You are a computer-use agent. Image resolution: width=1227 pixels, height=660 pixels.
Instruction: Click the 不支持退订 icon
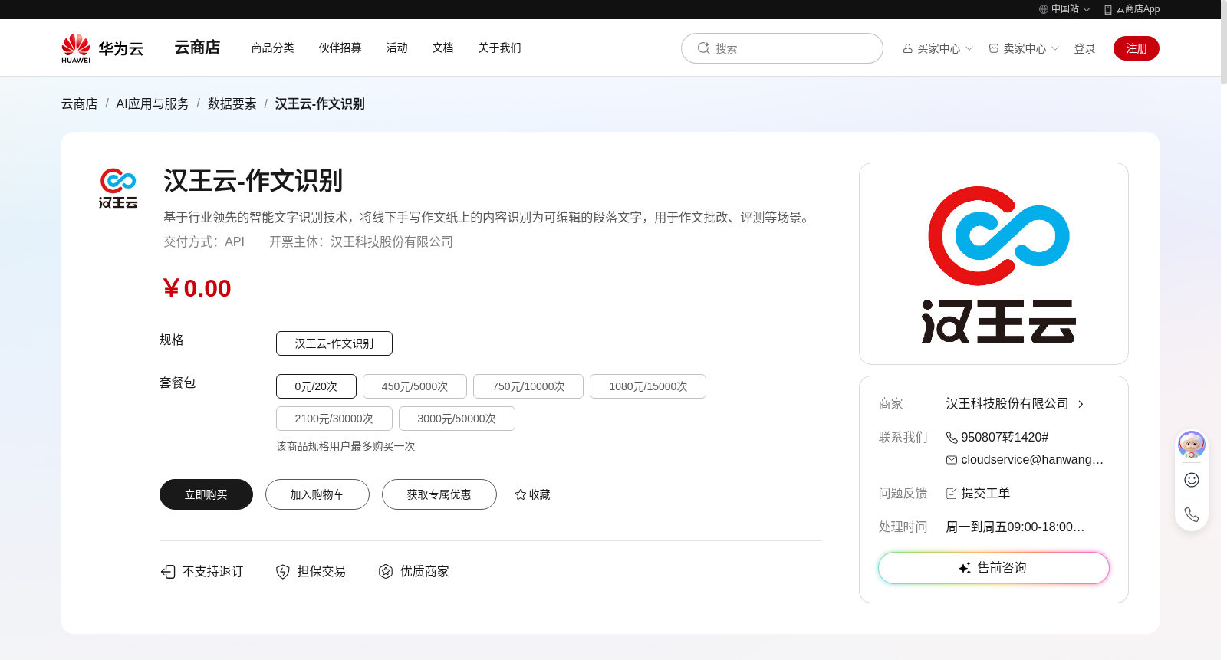coord(168,572)
